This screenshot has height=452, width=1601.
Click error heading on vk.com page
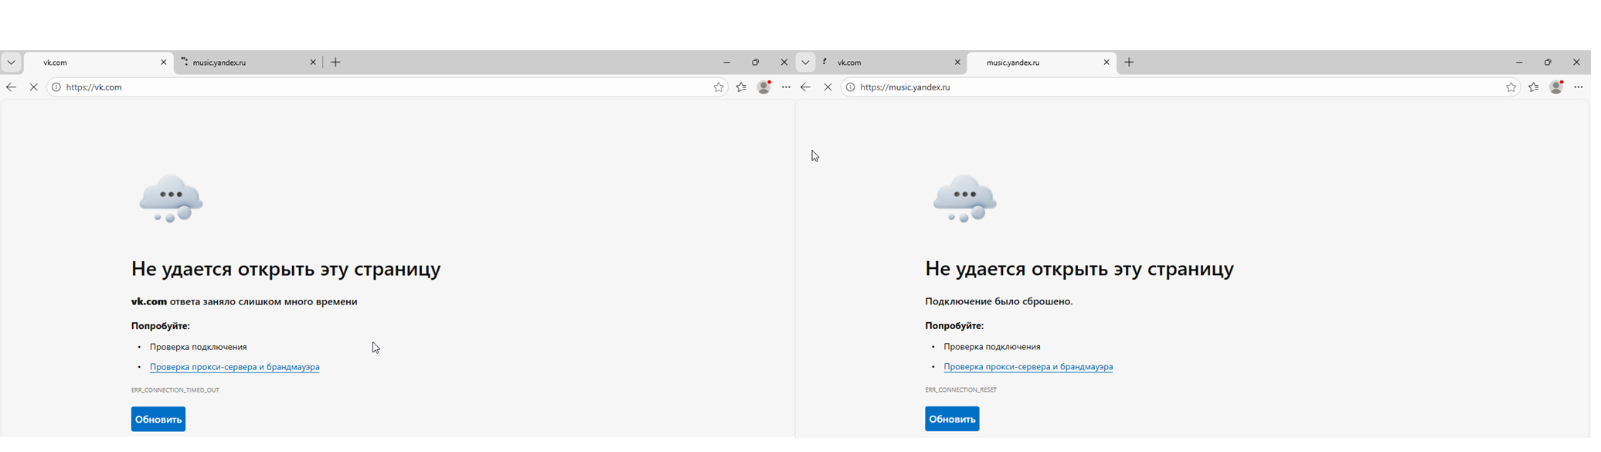287,270
